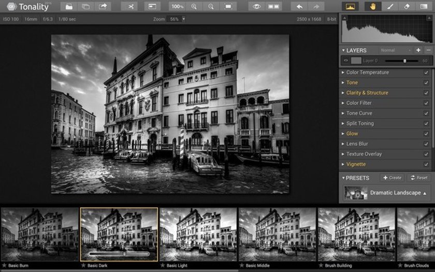This screenshot has width=435, height=272.
Task: Uncheck the Color Temperature checkbox
Action: click(426, 73)
